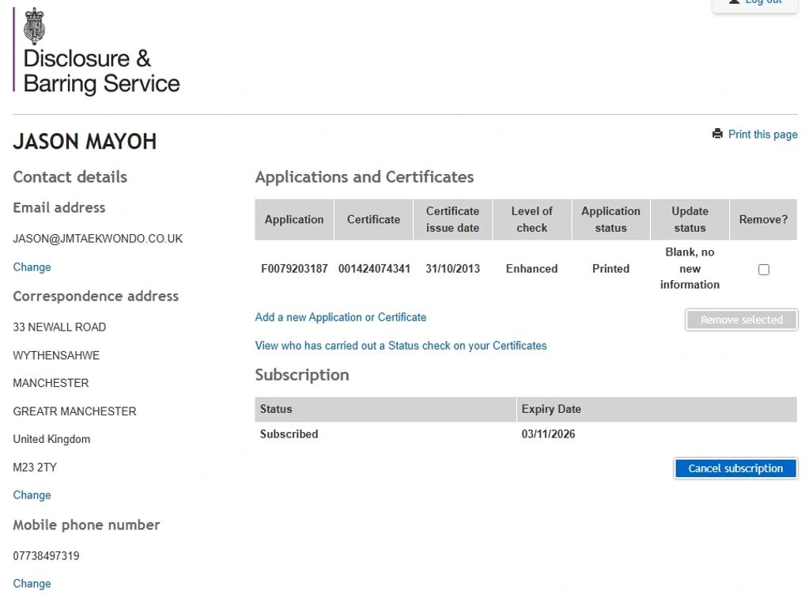Click the Level of check column header
Image resolution: width=809 pixels, height=602 pixels.
coord(531,220)
